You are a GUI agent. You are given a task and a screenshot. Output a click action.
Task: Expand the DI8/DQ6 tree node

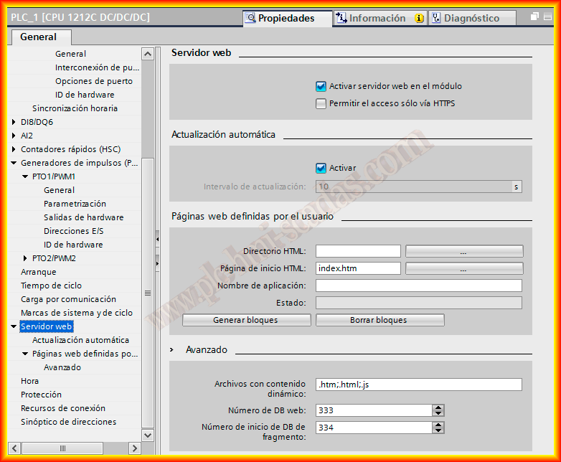[x=14, y=122]
